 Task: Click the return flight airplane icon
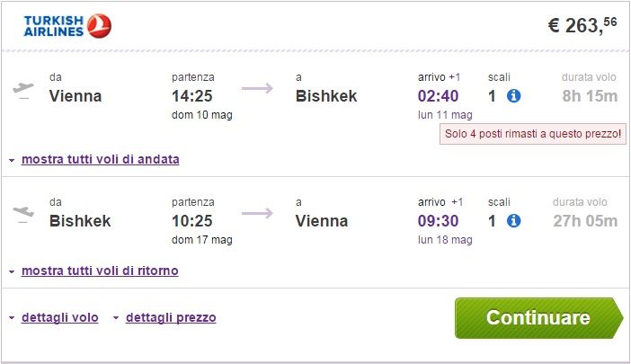[x=23, y=214]
